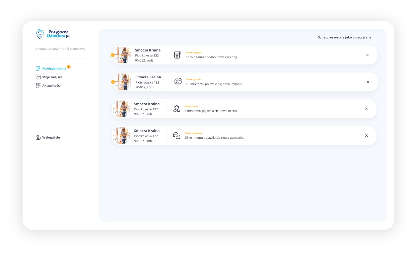Image resolution: width=417 pixels, height=254 pixels.
Task: Click the Aktualności list icon
Action: 38,86
